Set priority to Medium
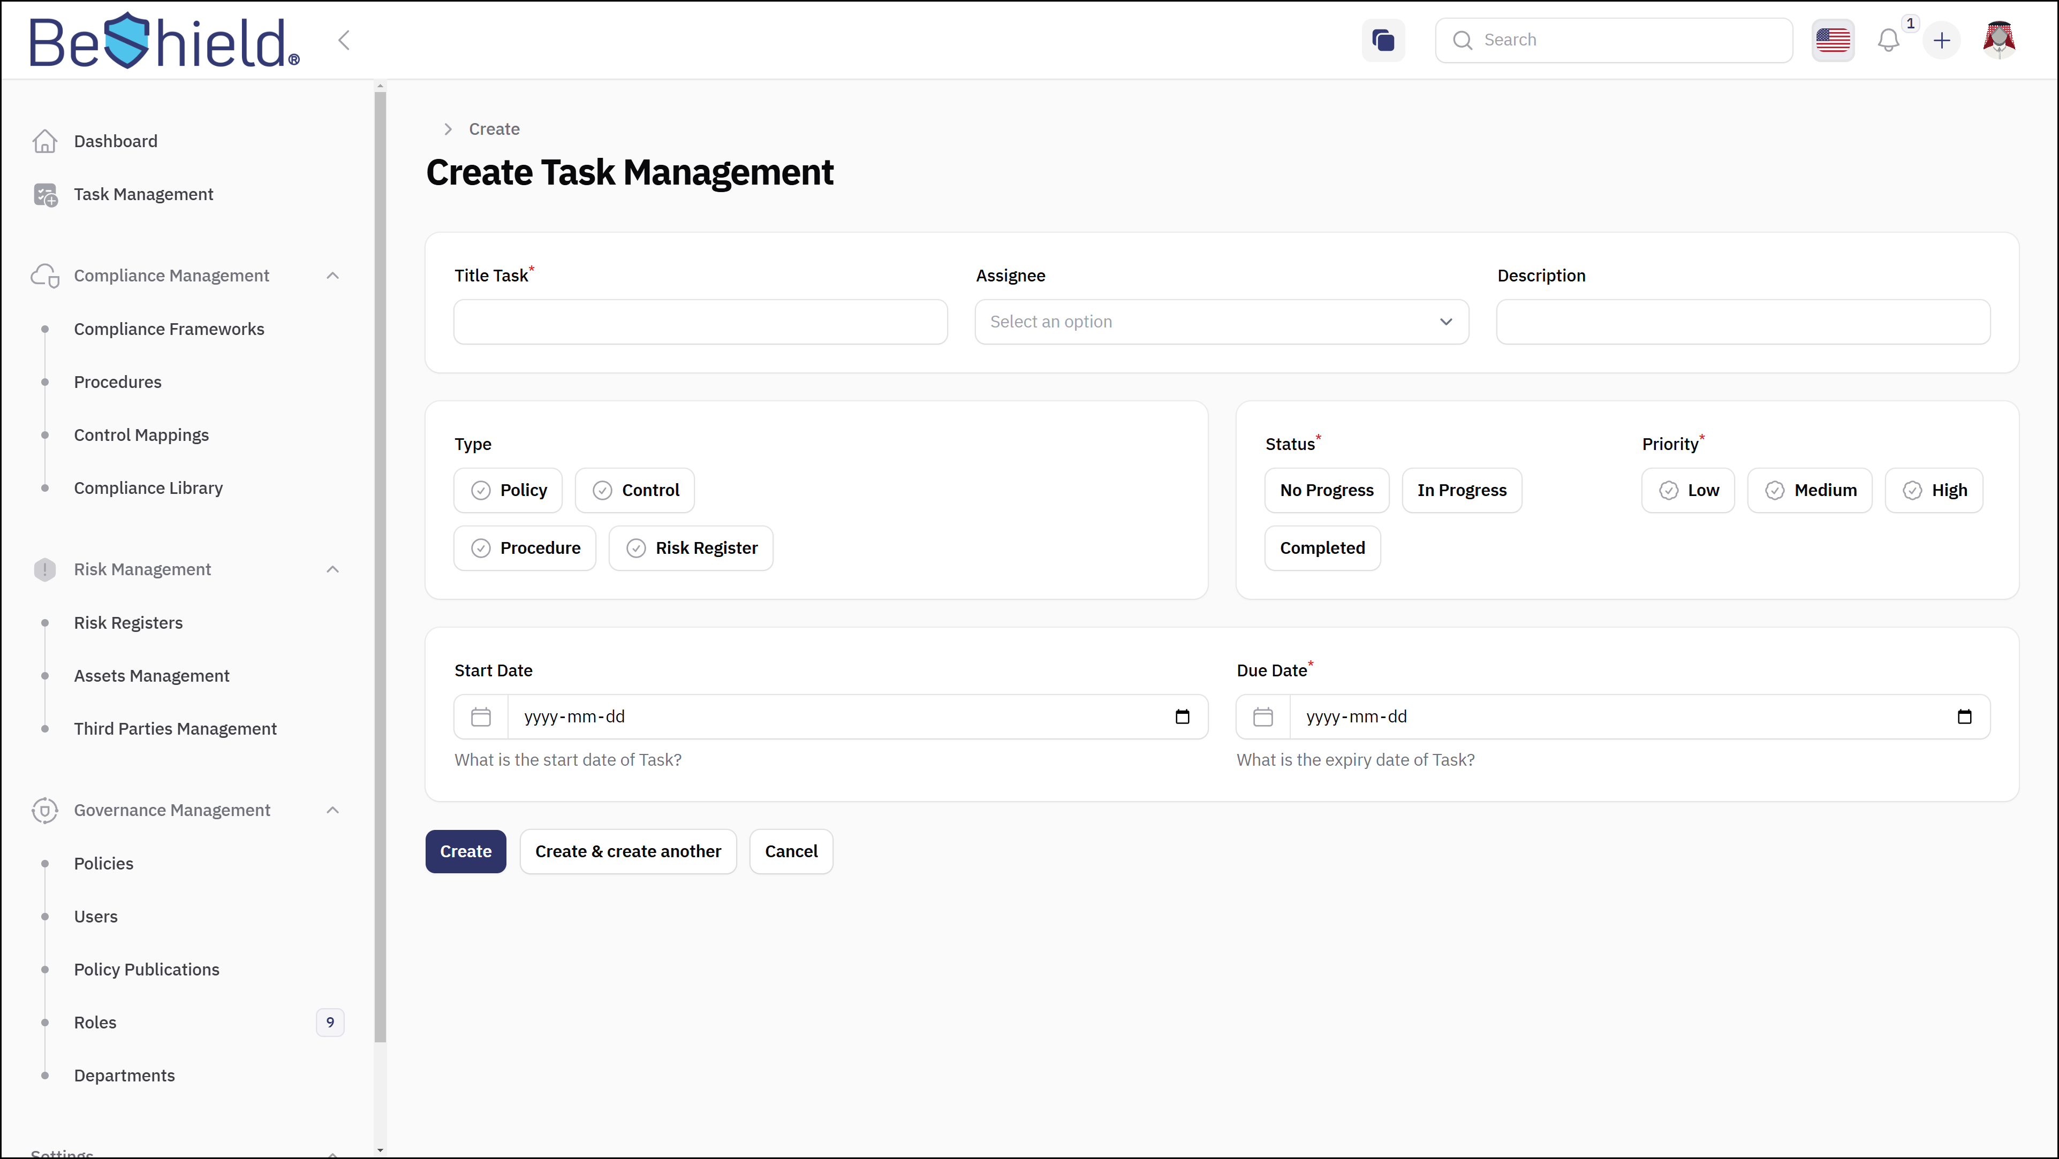This screenshot has height=1159, width=2059. pos(1810,491)
